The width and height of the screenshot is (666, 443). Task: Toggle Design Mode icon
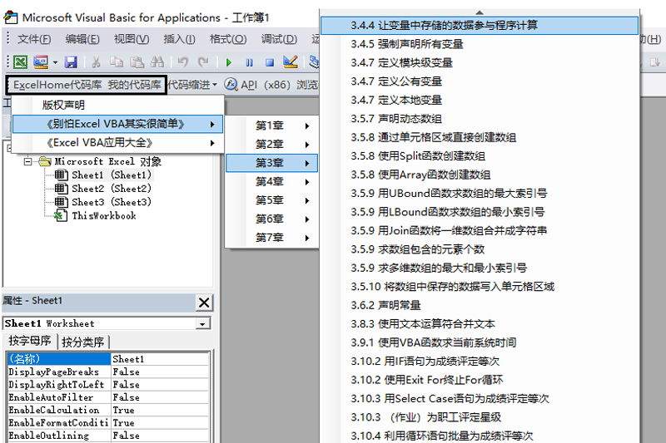tap(290, 62)
